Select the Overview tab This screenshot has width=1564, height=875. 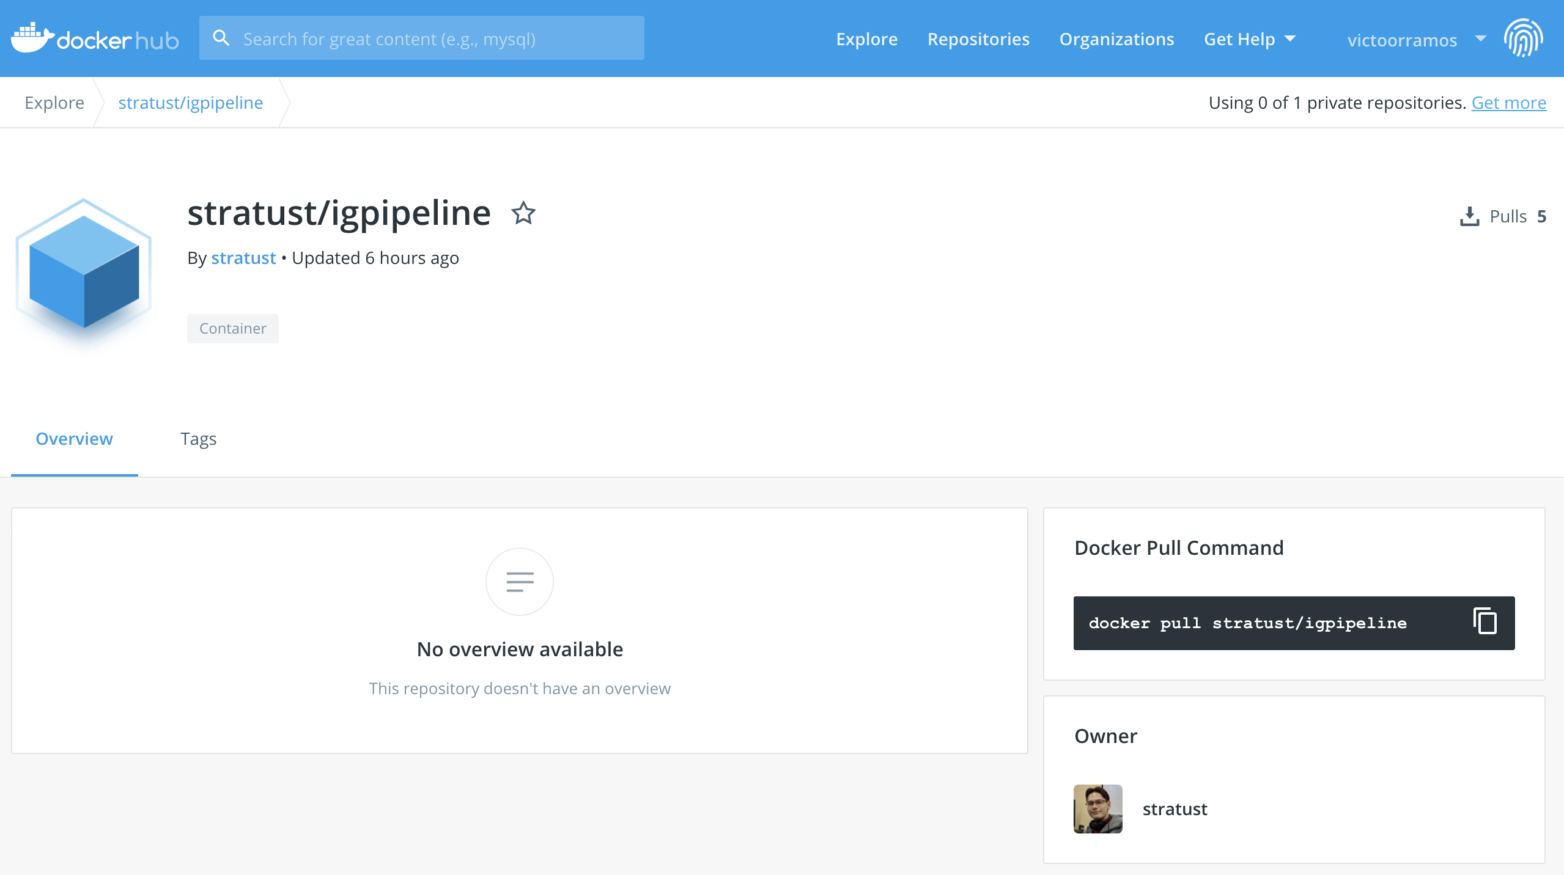[74, 439]
